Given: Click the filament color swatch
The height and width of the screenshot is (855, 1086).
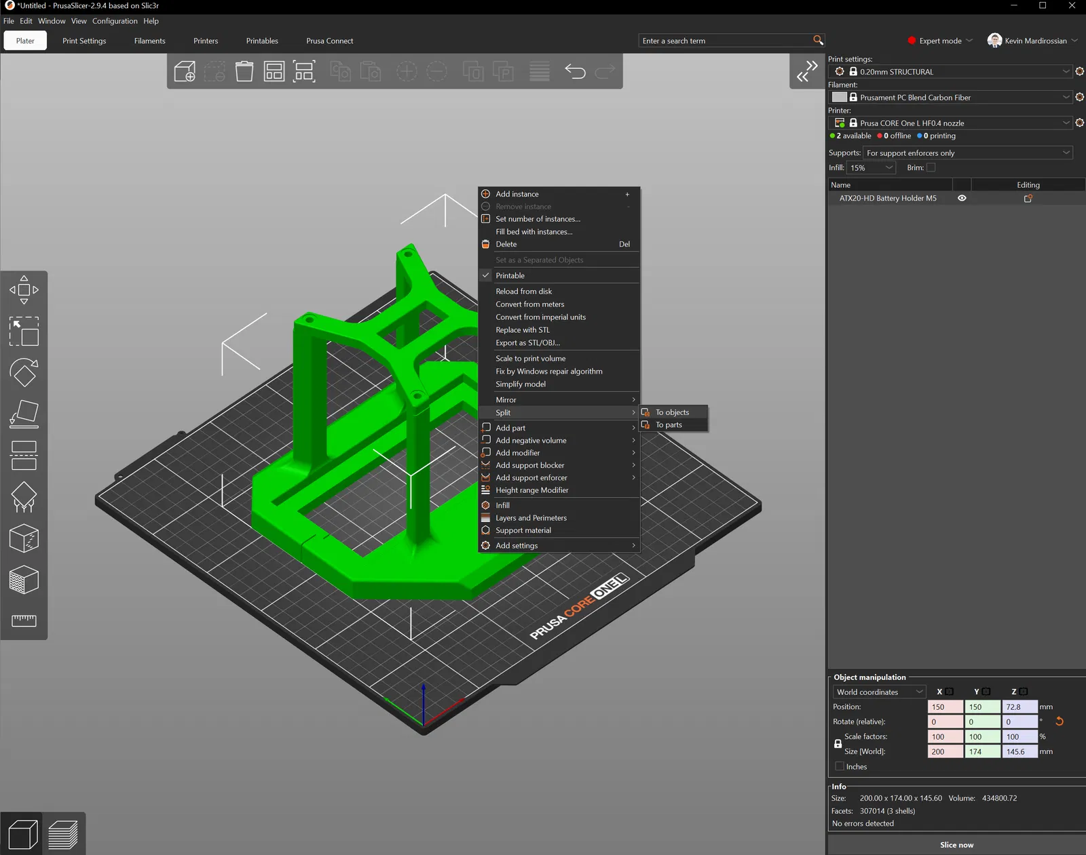Looking at the screenshot, I should point(840,97).
